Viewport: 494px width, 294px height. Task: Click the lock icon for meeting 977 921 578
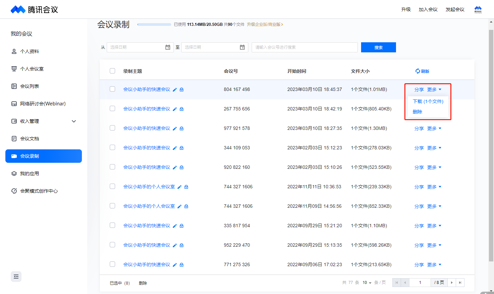point(182,129)
